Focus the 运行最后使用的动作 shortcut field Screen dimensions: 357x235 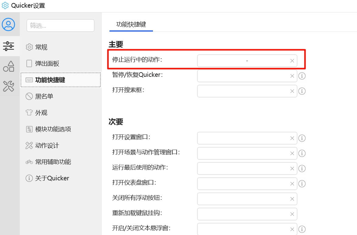click(x=247, y=169)
